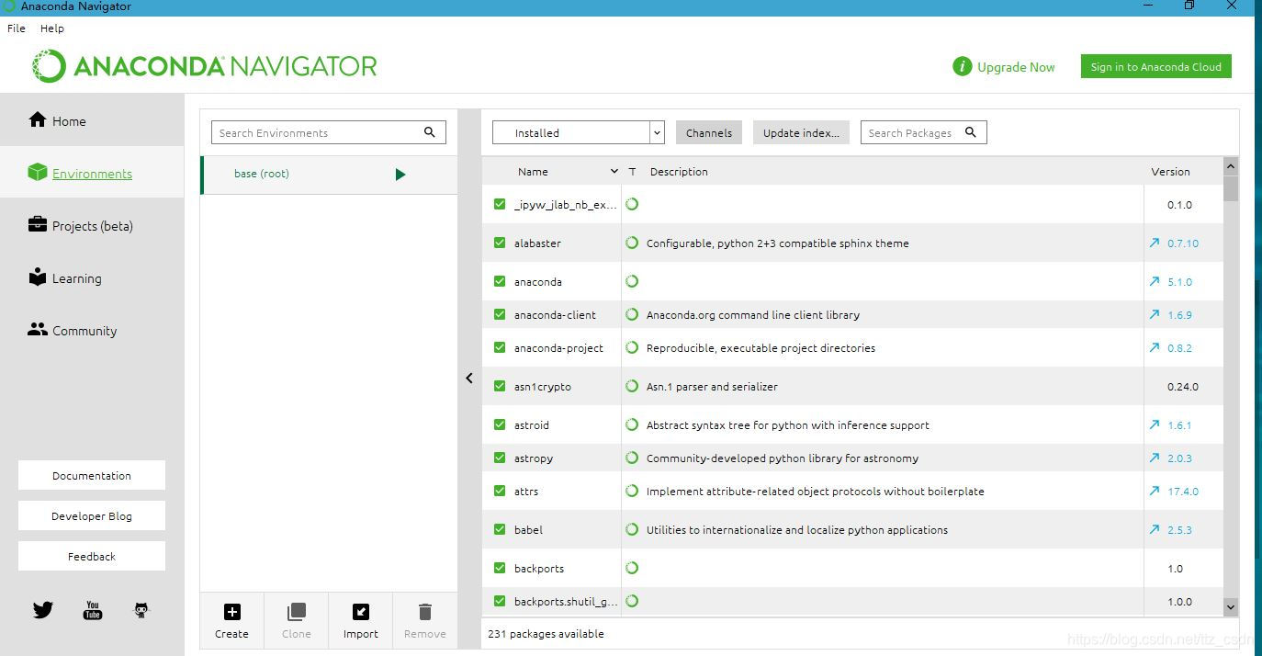
Task: Click the anaconda-client package name
Action: pyautogui.click(x=555, y=315)
